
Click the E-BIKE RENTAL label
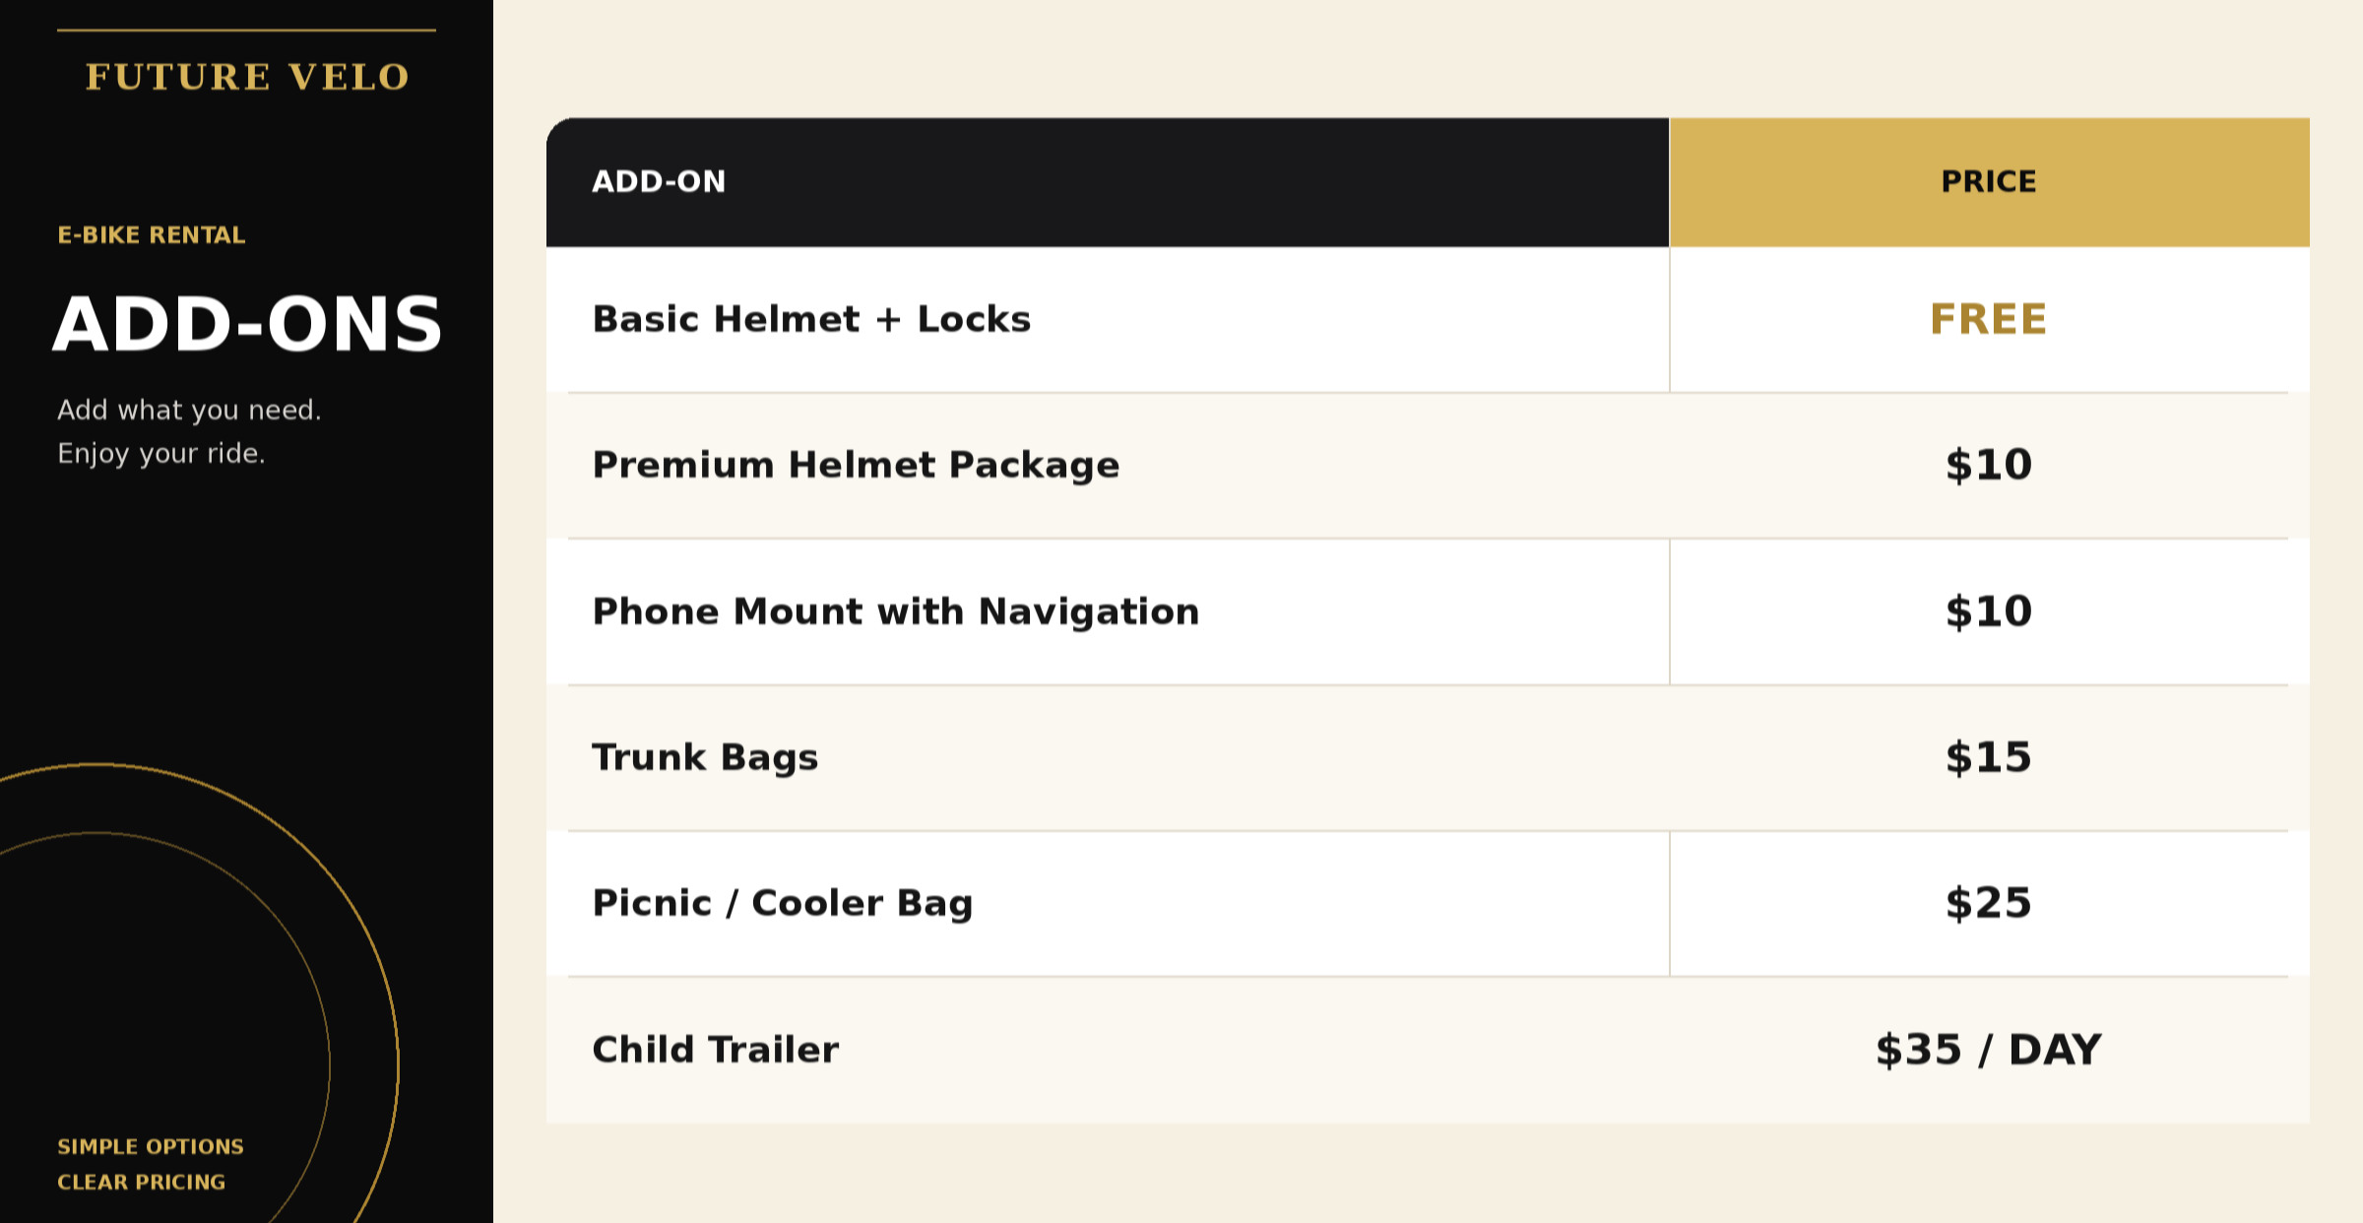tap(152, 235)
